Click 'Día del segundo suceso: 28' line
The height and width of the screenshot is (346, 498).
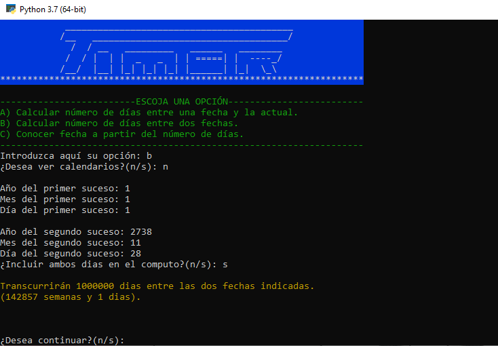coord(71,254)
